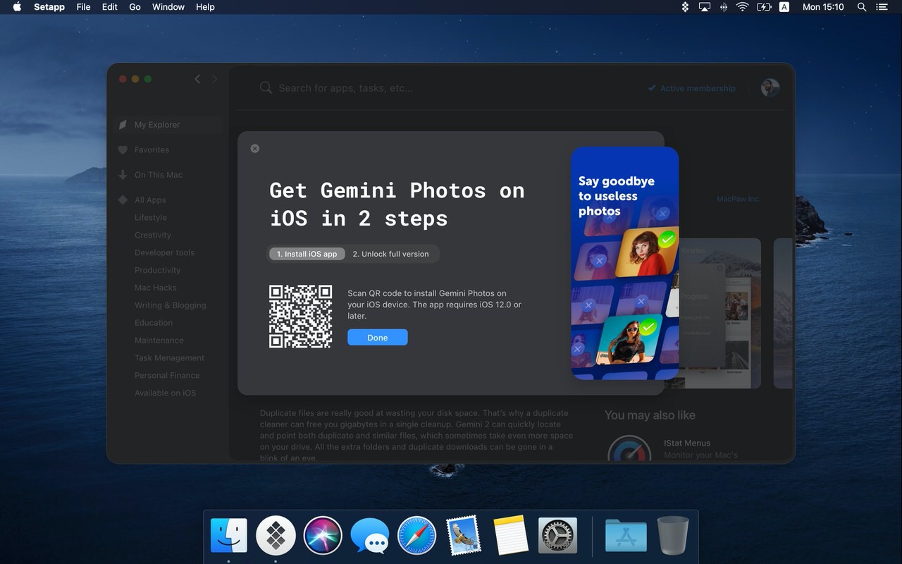Click the Done button

[377, 338]
